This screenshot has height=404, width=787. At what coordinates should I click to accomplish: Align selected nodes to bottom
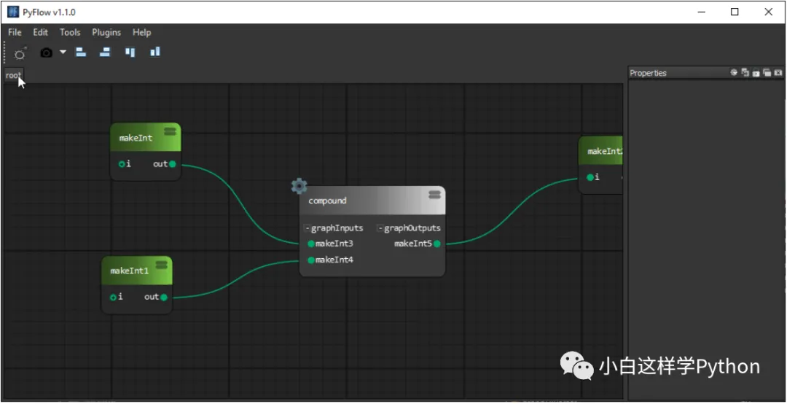[x=155, y=52]
